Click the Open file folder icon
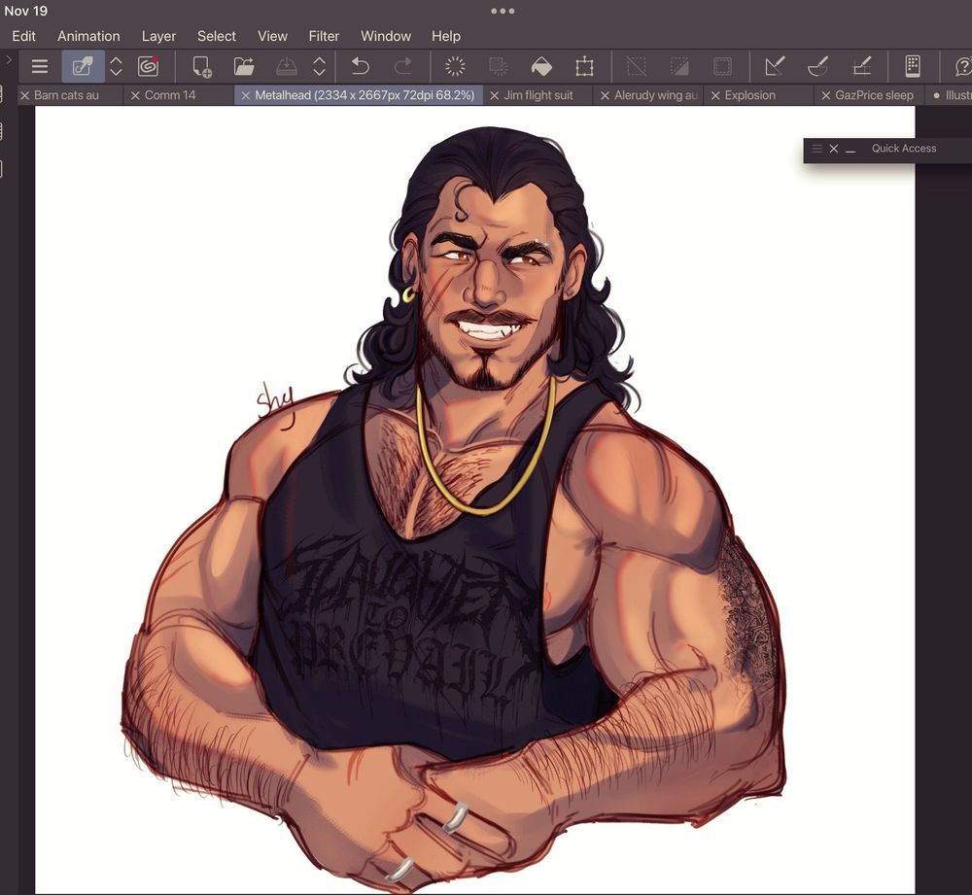 tap(244, 66)
